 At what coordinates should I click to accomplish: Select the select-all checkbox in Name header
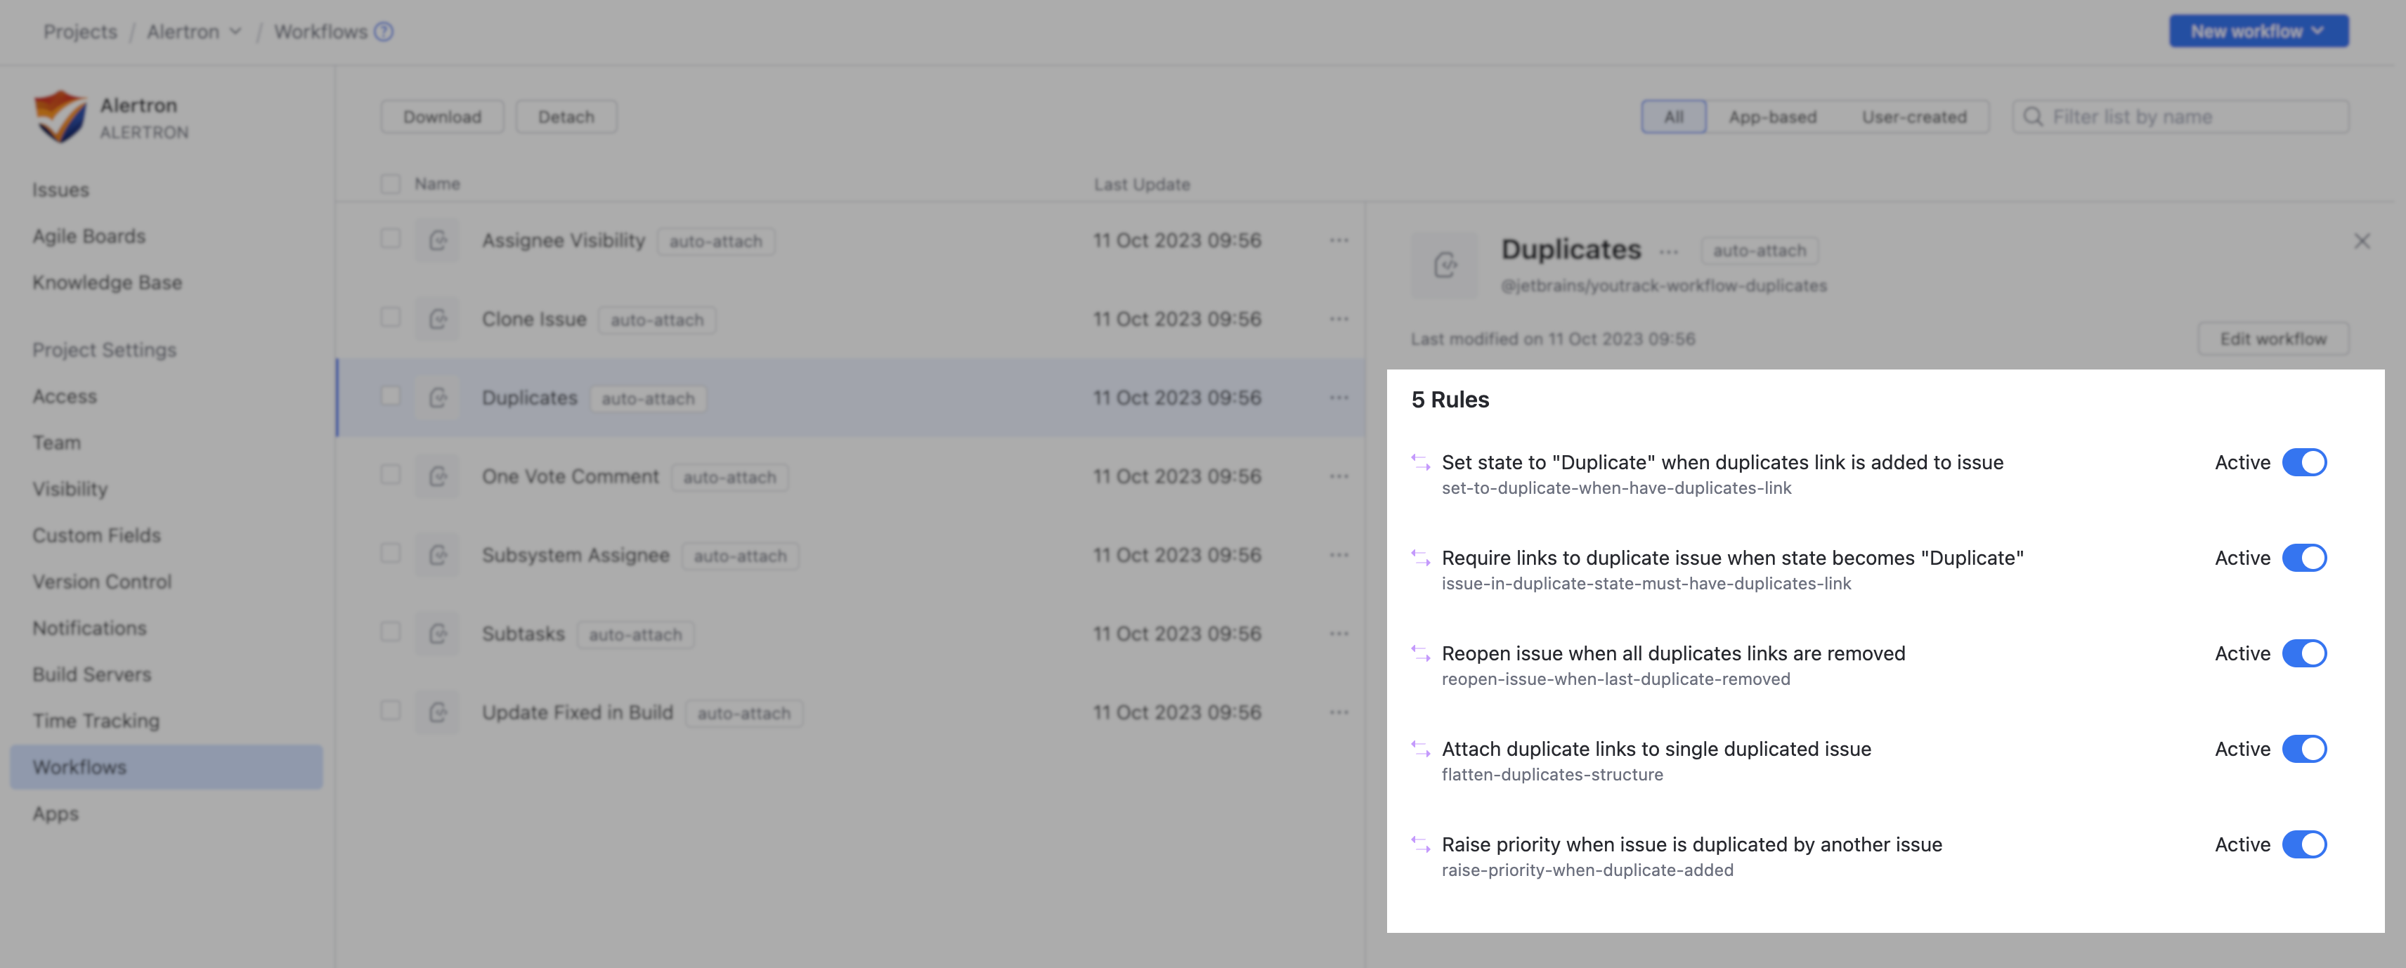pos(391,183)
